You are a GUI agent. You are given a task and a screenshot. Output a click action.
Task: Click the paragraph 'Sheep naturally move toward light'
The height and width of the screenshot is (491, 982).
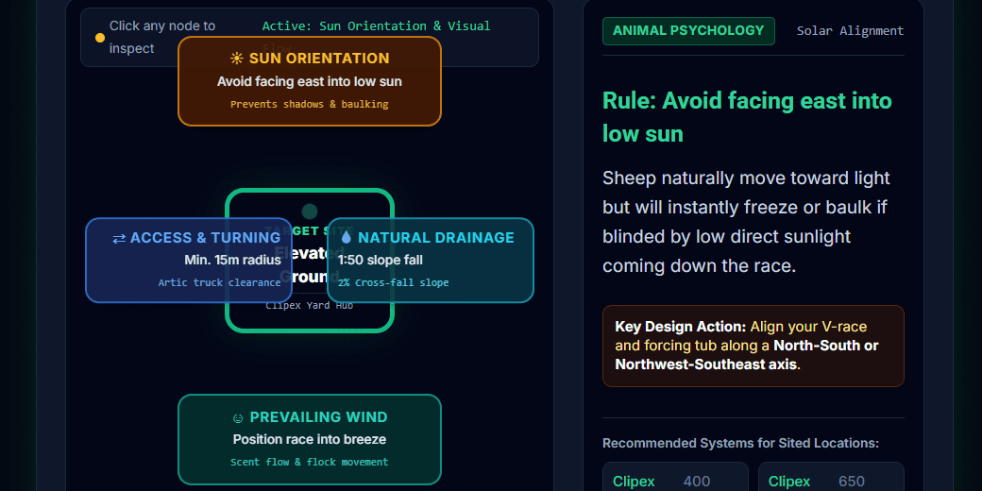pos(746,222)
